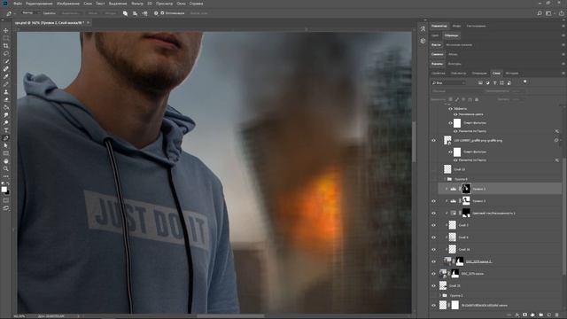Add a layer mask icon
Viewport: 567px width, 319px height.
tap(525, 315)
